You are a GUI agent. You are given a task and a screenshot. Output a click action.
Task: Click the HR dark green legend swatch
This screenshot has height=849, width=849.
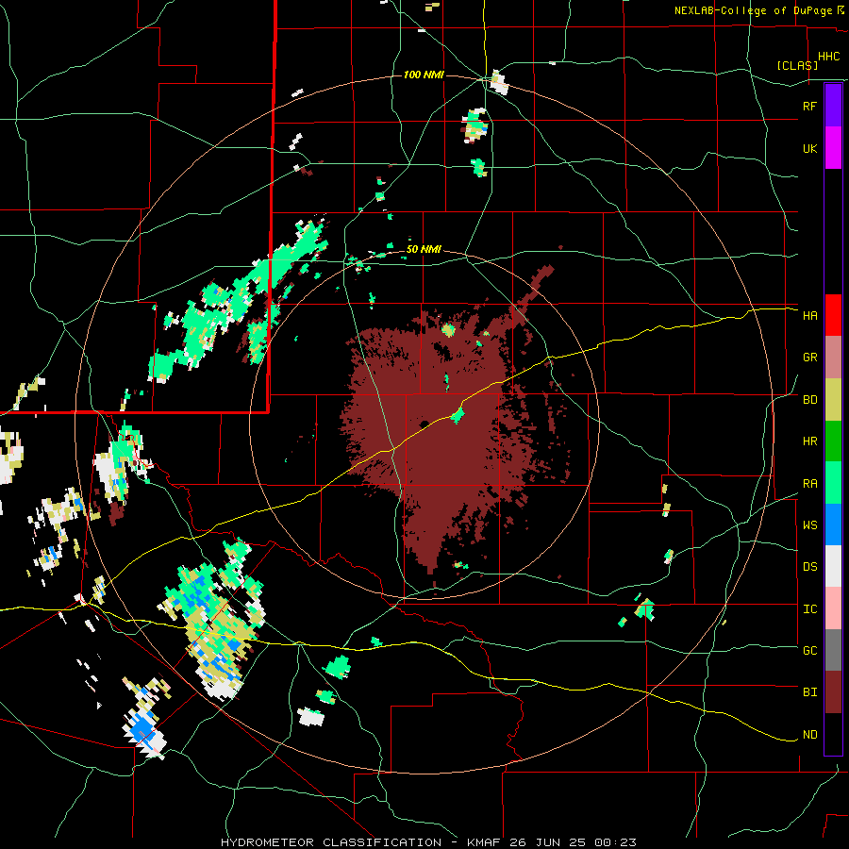(x=833, y=441)
